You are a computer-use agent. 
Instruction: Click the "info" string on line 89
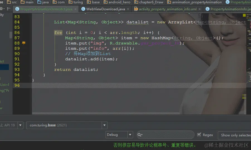[99, 48]
